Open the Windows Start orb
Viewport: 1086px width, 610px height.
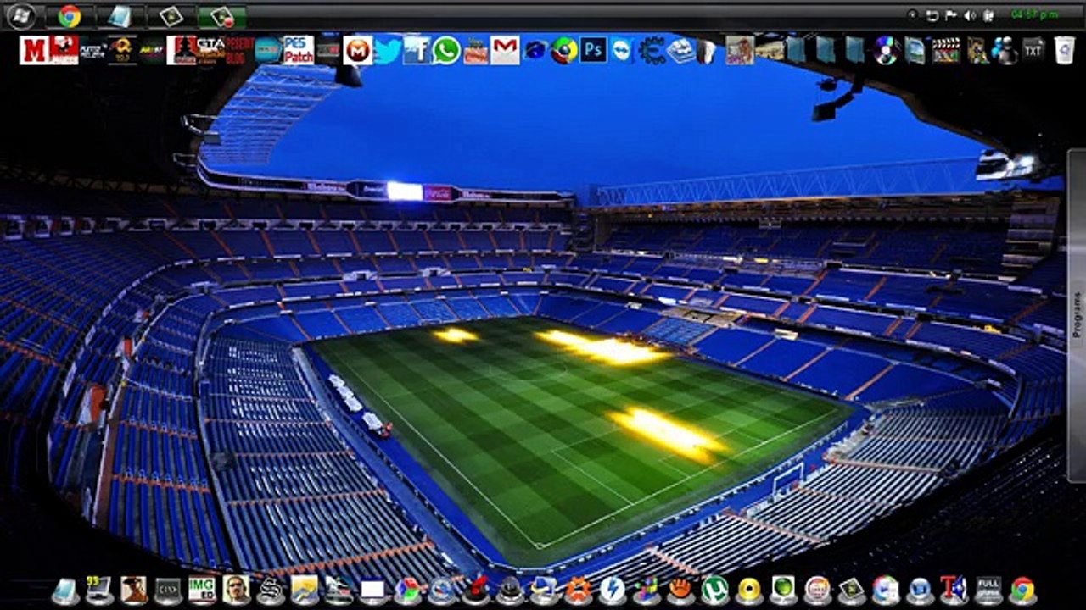(20, 15)
